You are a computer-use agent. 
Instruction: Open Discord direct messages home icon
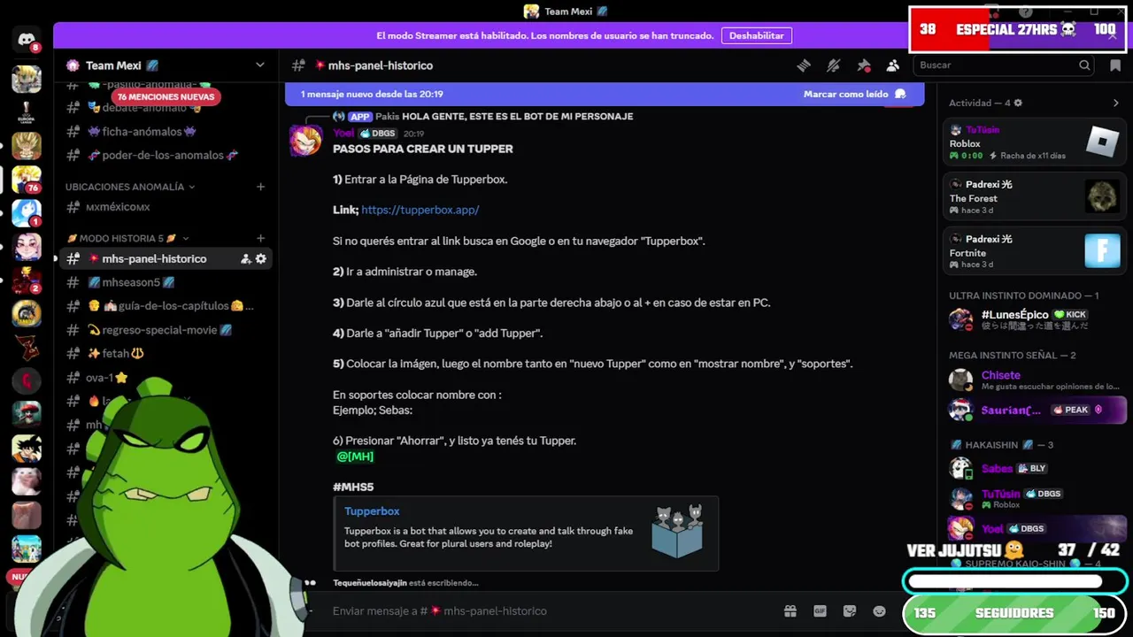coord(27,41)
